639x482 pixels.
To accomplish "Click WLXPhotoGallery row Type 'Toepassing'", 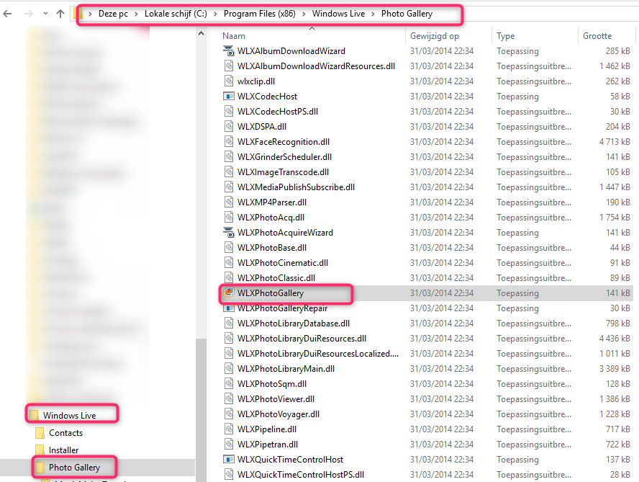I will (x=517, y=293).
